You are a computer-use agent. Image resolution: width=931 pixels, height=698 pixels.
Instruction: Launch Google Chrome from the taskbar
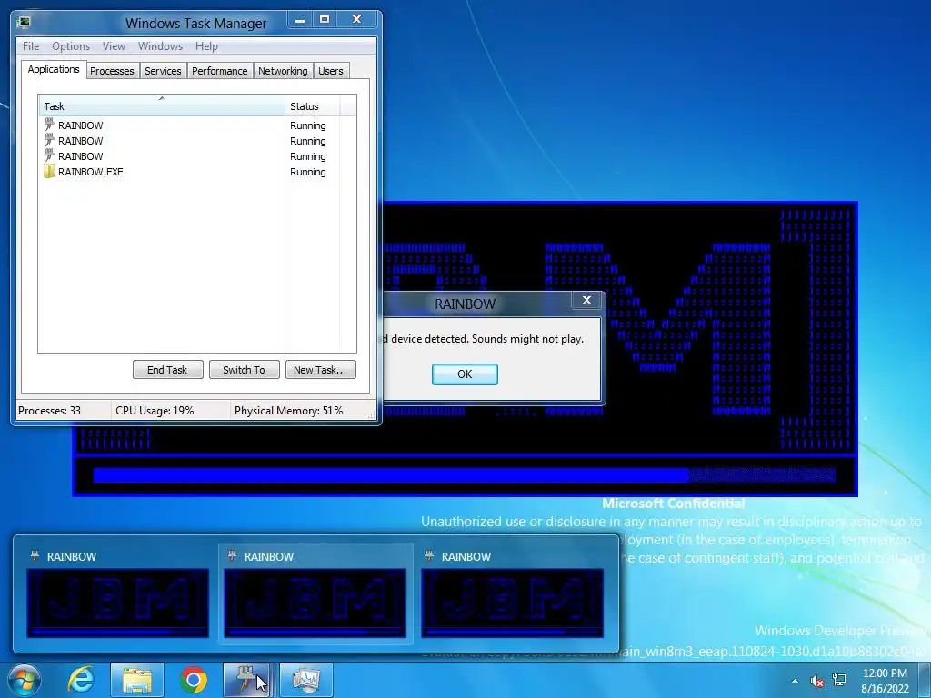pyautogui.click(x=193, y=680)
